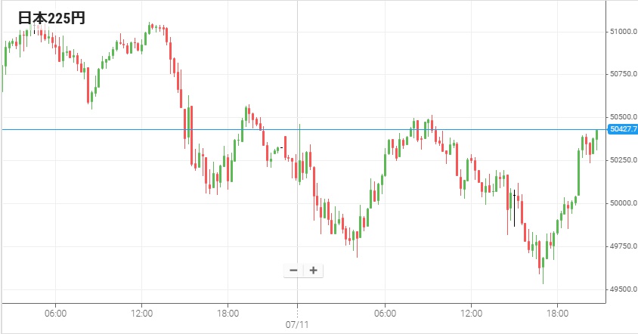Click the rightmost green candle at 50427
This screenshot has height=334, width=638.
(596, 135)
